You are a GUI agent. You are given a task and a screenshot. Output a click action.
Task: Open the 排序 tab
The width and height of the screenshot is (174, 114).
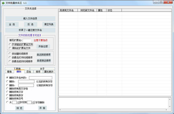(x=38, y=72)
